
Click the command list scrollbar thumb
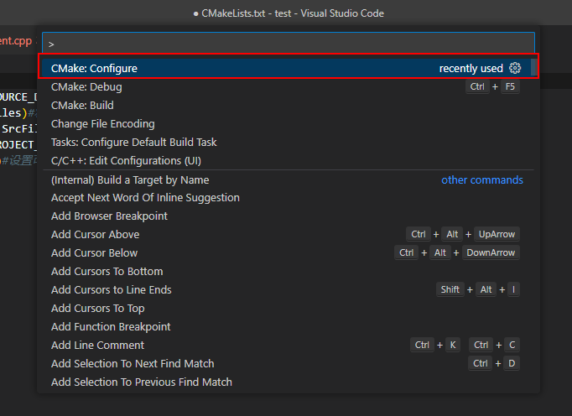tap(533, 67)
